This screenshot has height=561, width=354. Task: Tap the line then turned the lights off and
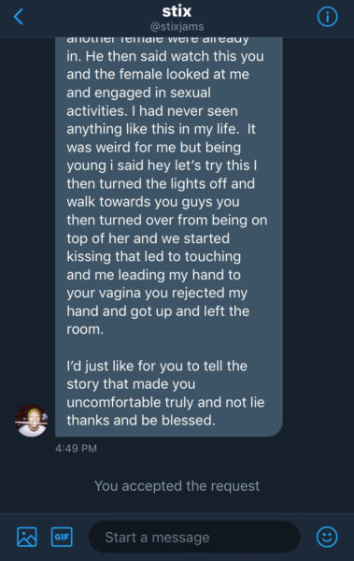coord(161,183)
